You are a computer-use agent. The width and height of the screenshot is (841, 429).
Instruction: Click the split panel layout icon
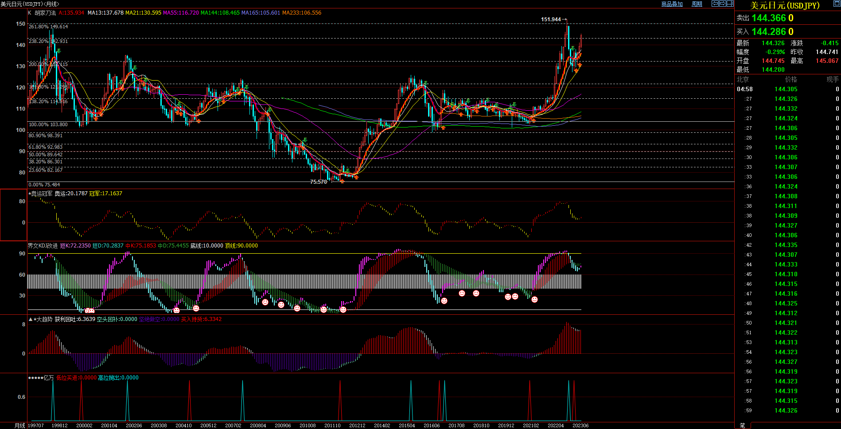(730, 4)
